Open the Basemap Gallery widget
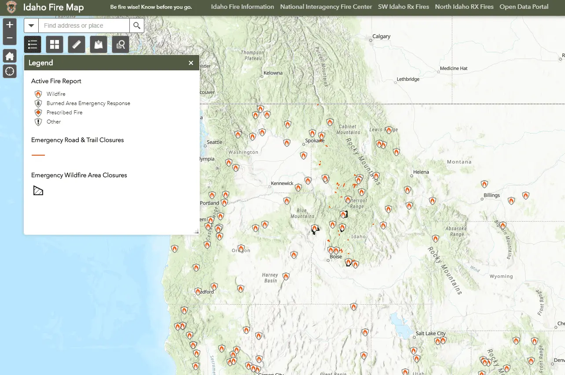The height and width of the screenshot is (375, 565). point(55,44)
